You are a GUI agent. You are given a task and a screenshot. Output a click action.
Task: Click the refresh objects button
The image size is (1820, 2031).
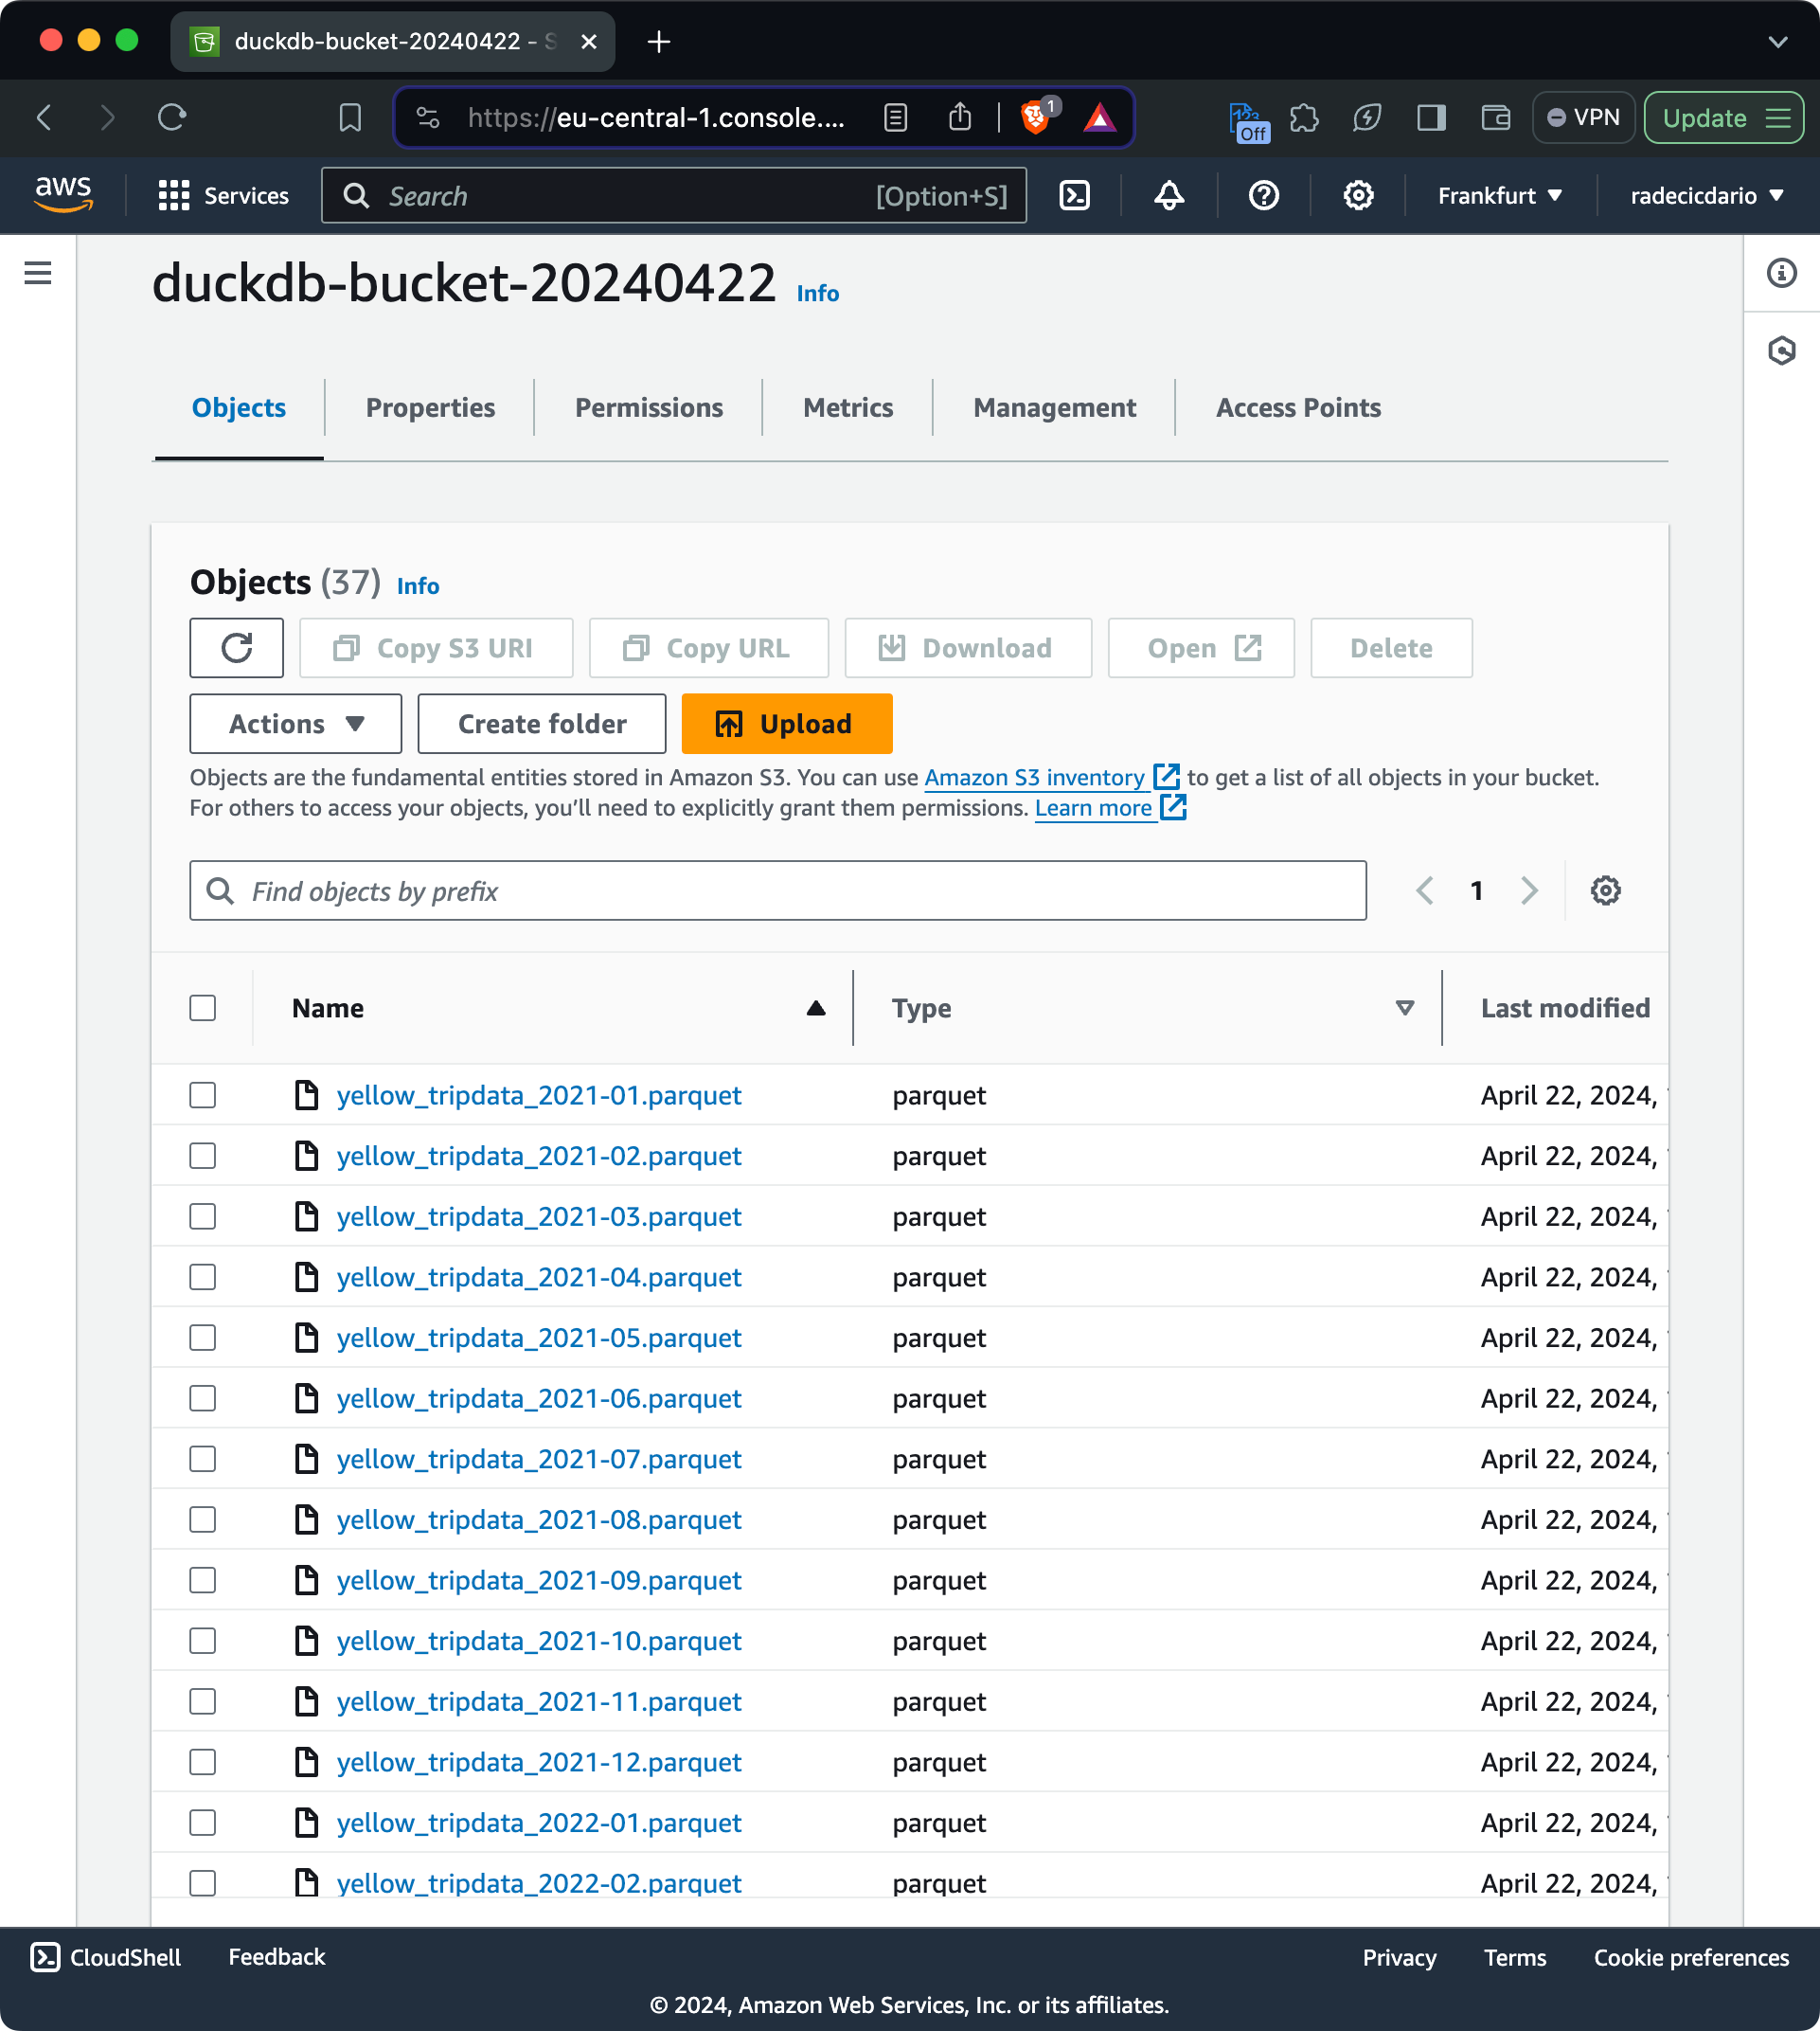236,648
